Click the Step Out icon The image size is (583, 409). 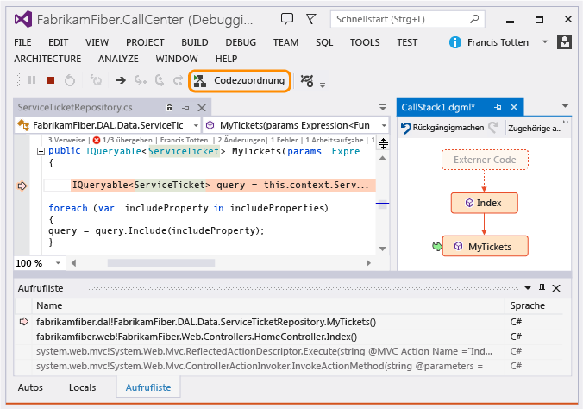pyautogui.click(x=179, y=80)
